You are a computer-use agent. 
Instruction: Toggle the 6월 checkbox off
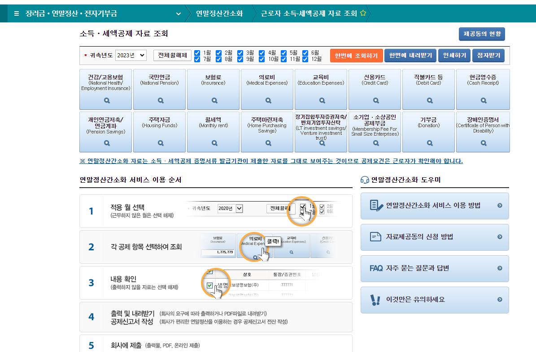304,52
